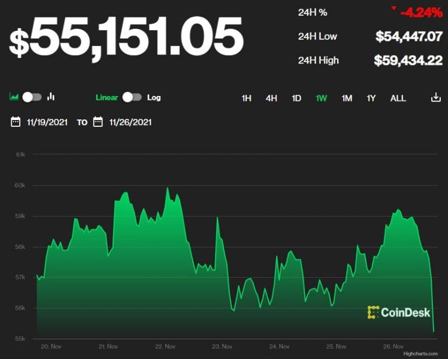Click the 24H % label

[x=312, y=12]
